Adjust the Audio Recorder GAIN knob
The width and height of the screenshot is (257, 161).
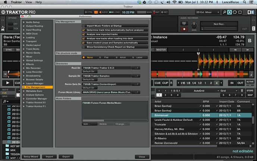click(x=194, y=25)
